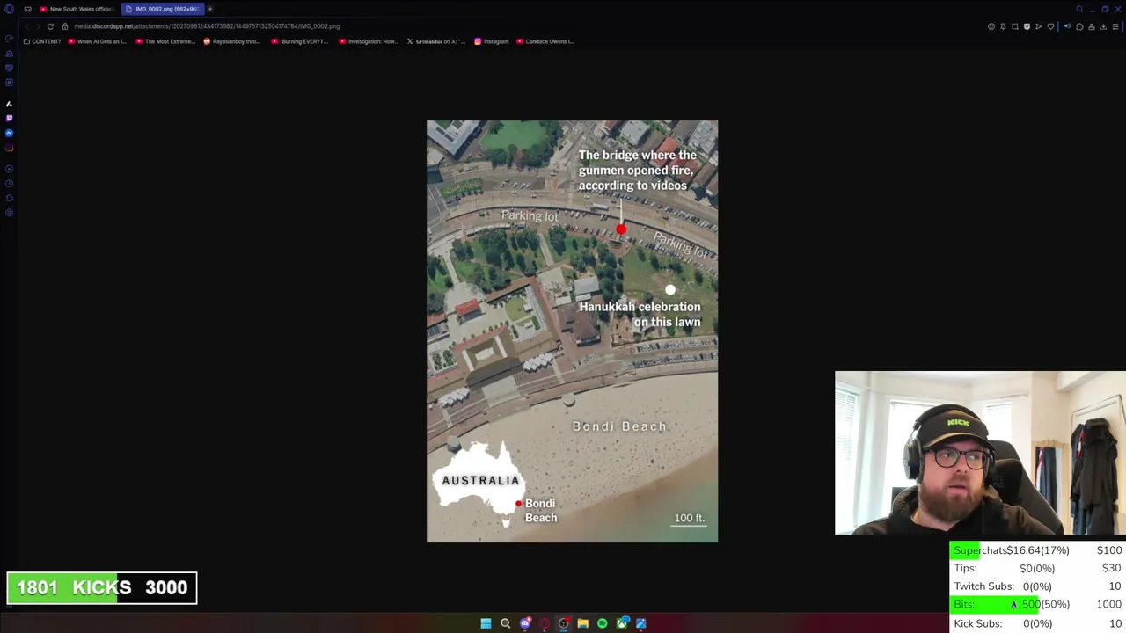Open 'Burning EVERYT...' bookmark
Image resolution: width=1126 pixels, height=633 pixels.
point(300,41)
